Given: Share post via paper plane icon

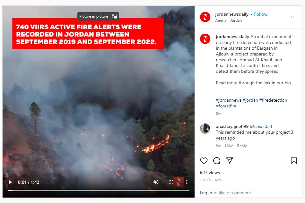Looking at the screenshot, I should pos(230,160).
